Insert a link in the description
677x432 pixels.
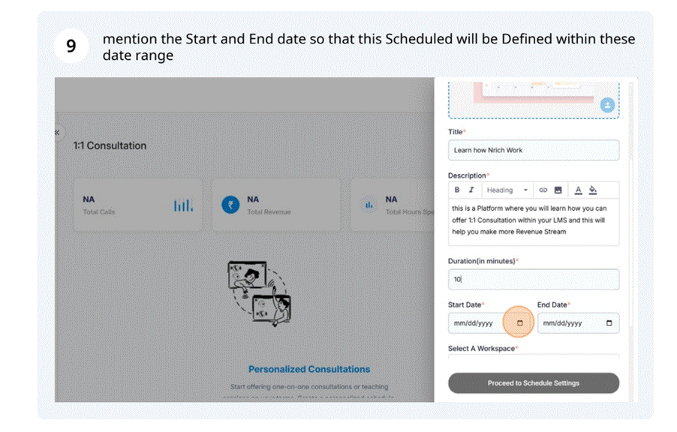[543, 190]
